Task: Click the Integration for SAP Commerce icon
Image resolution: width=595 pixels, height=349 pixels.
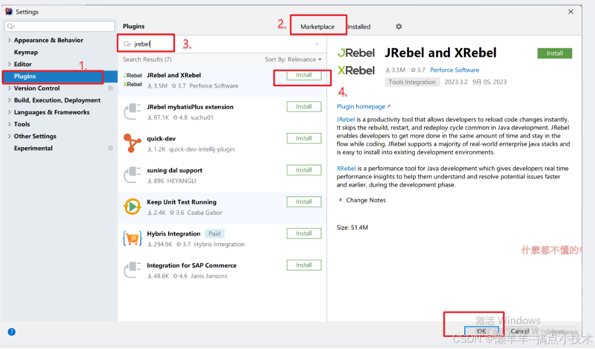Action: pyautogui.click(x=132, y=271)
